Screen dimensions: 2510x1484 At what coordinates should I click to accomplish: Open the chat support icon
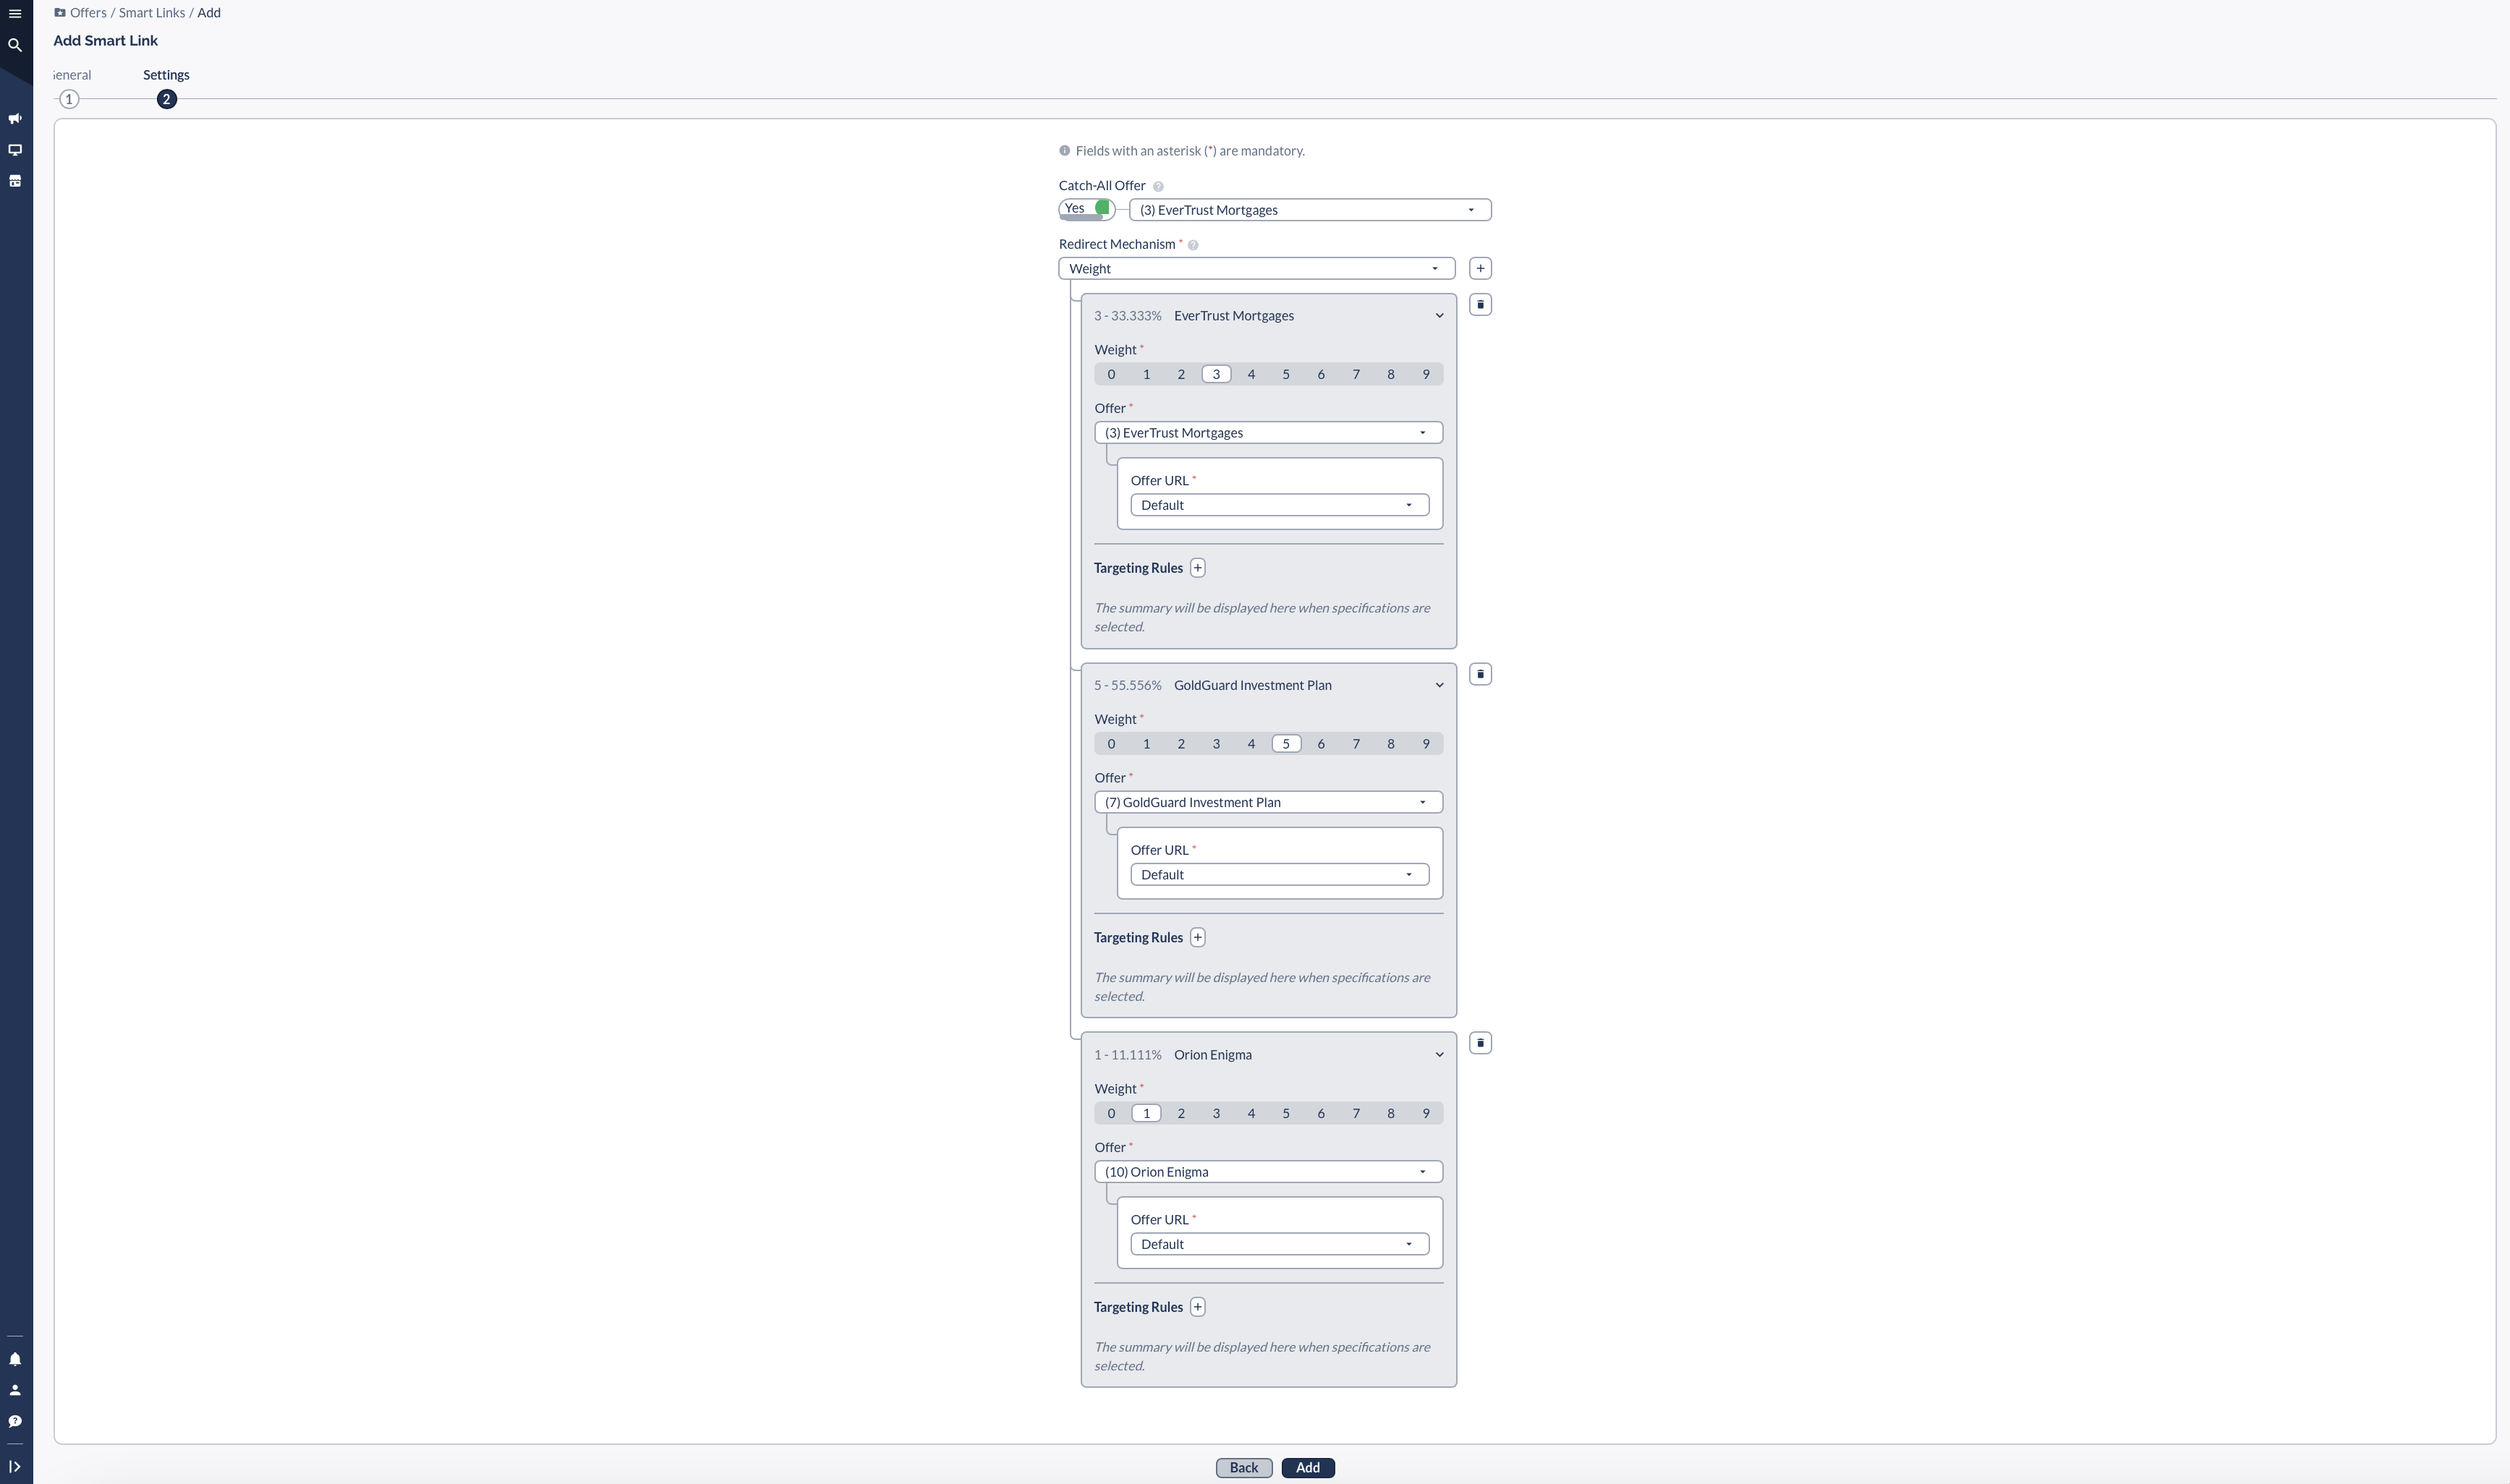pos(15,1421)
